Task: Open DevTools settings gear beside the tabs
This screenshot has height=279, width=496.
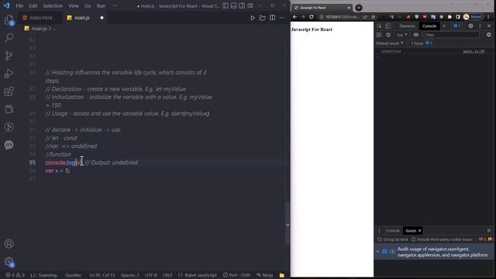Action: (x=470, y=26)
